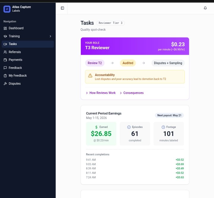Viewport: 214px width, 198px height.
Task: Click the Footage clock icon
Action: click(x=163, y=127)
